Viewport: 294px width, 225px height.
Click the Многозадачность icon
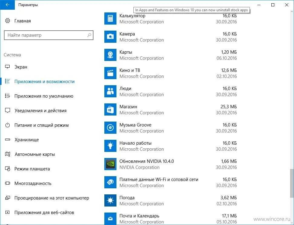[8, 183]
